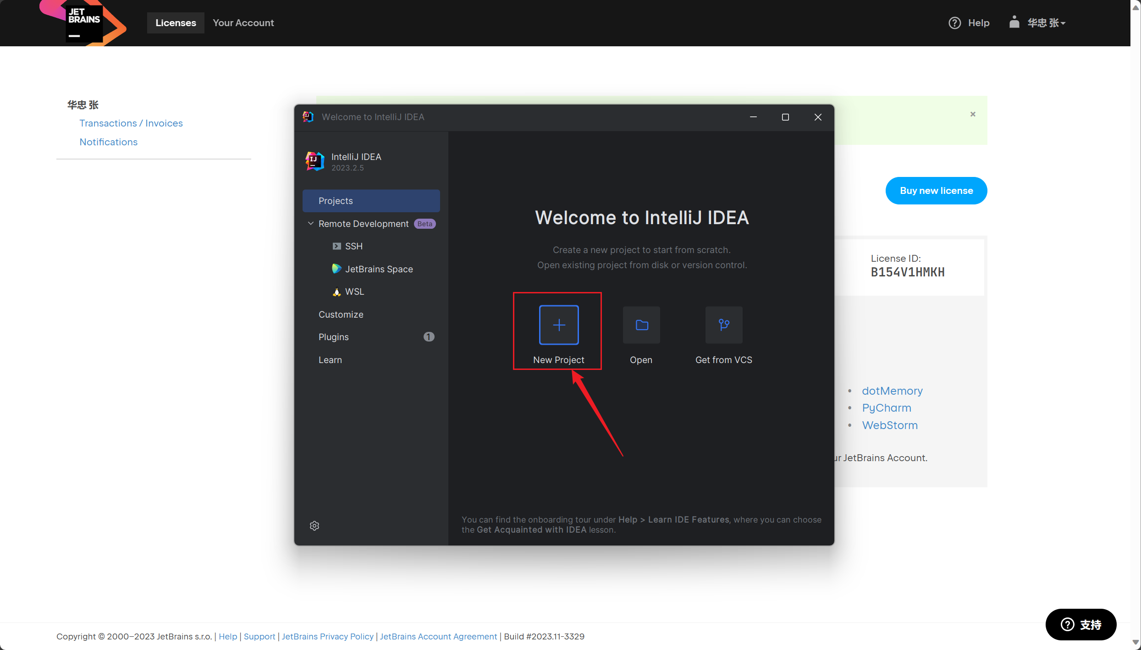Screen dimensions: 1141x650
Task: Click the Help question mark icon
Action: point(954,23)
